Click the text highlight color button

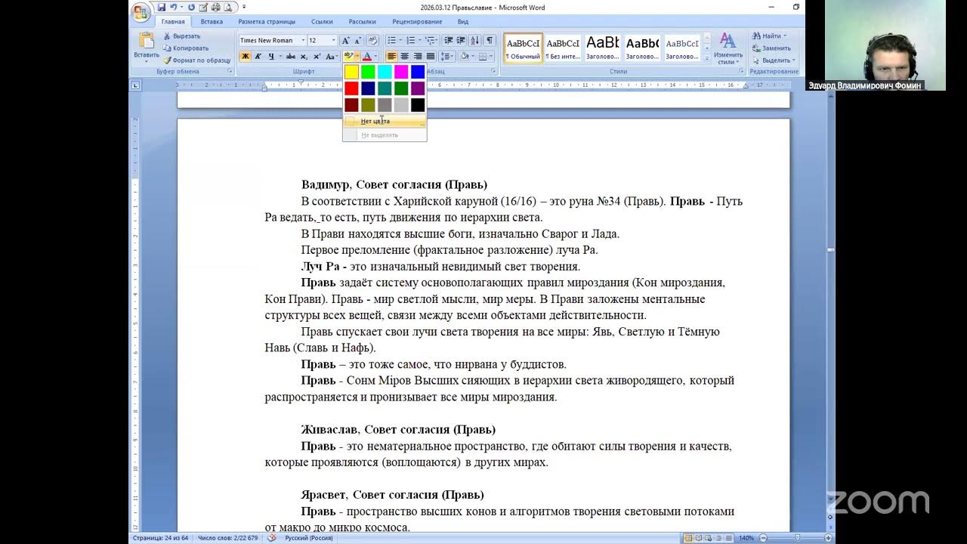(x=348, y=56)
